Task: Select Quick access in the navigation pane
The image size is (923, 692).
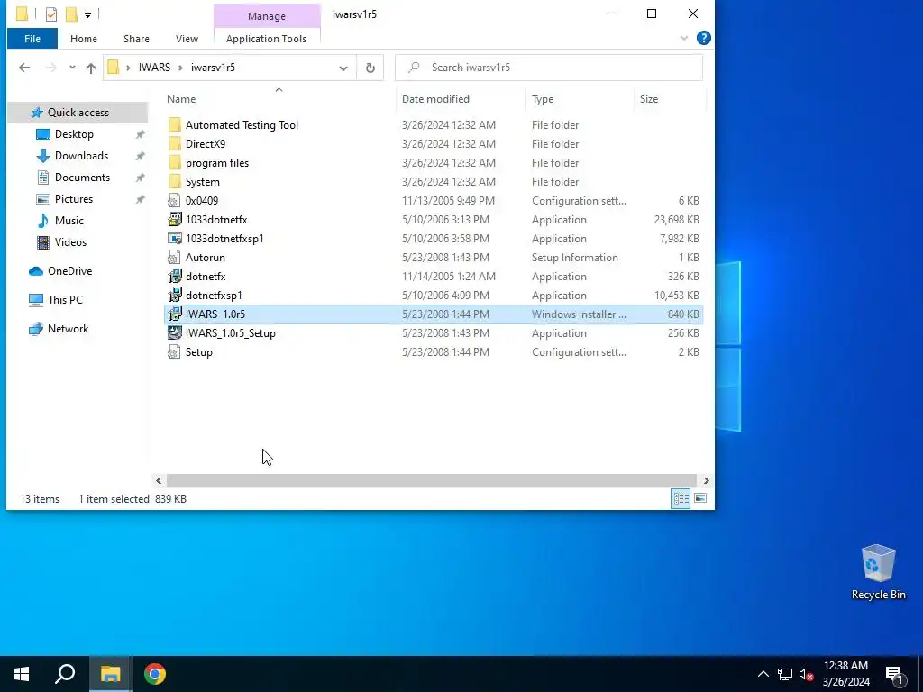Action: [78, 113]
